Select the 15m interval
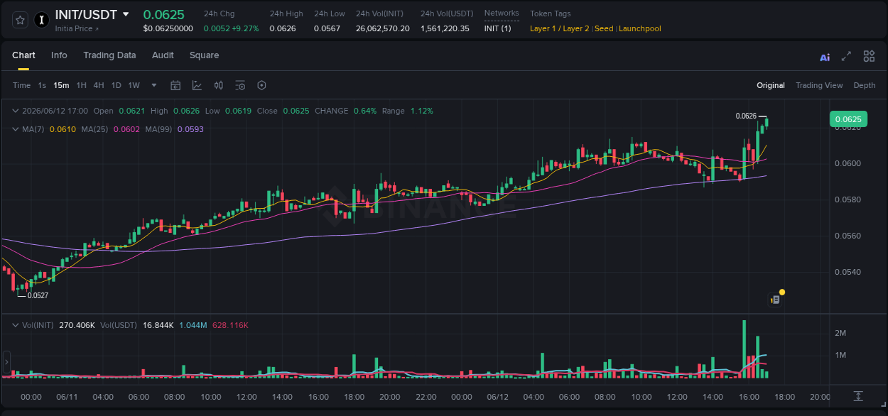 pyautogui.click(x=62, y=85)
